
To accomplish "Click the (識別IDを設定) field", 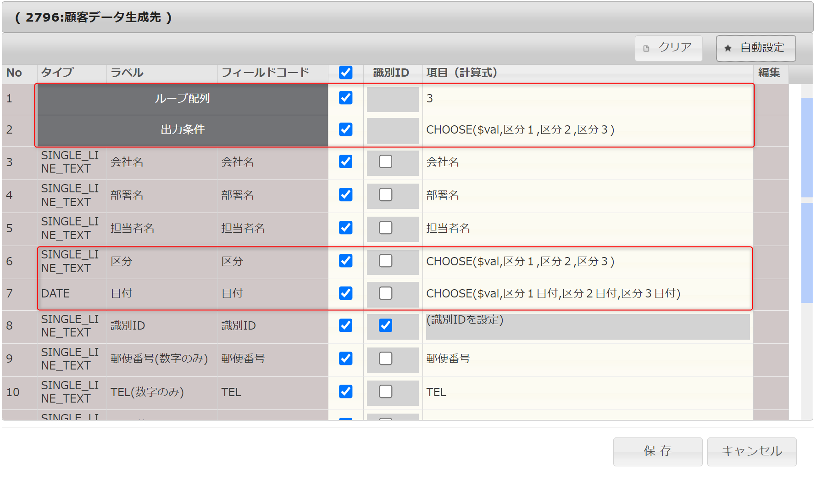I will click(588, 326).
